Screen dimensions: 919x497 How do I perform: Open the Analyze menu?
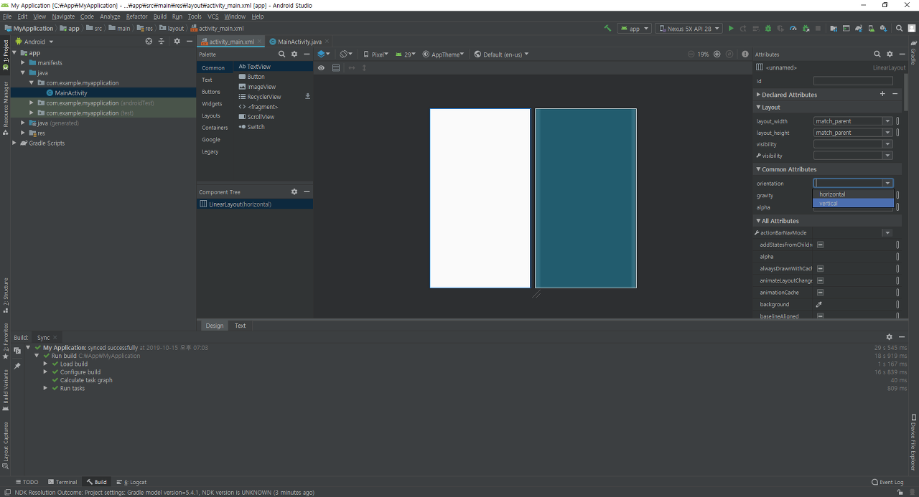pyautogui.click(x=110, y=16)
